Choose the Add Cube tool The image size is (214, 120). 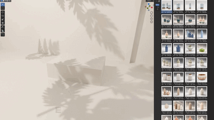(2, 35)
